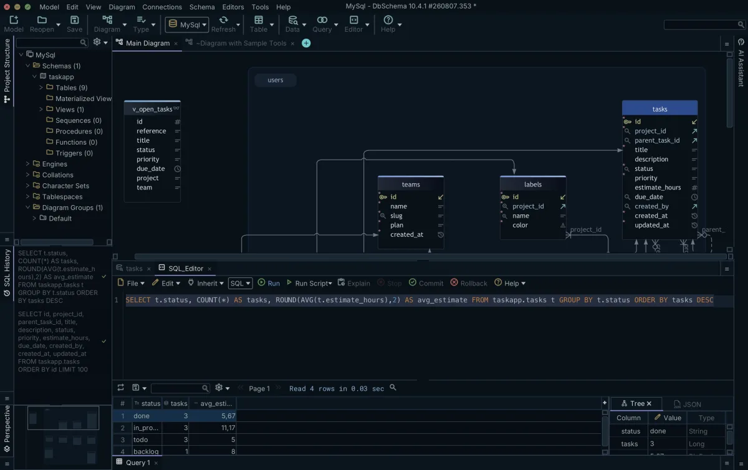Click the Save toolbar icon
The width and height of the screenshot is (748, 470).
click(74, 20)
